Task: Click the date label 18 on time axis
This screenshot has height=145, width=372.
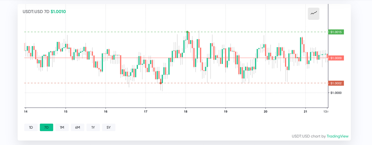Action: [185, 111]
